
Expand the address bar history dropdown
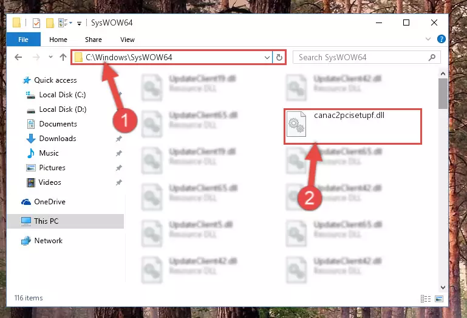pos(267,57)
